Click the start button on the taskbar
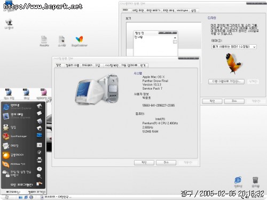Viewport: 267px width, 200px height. (x=7, y=197)
